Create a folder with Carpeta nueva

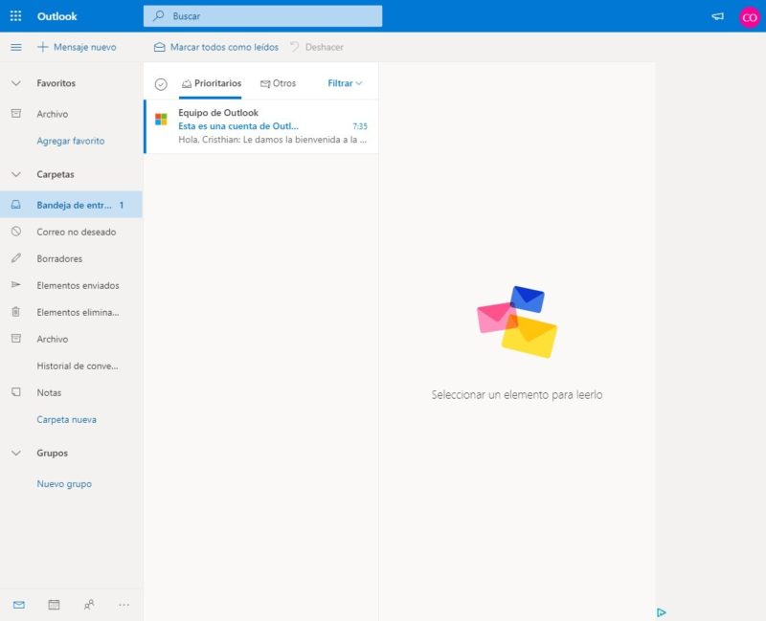point(66,420)
